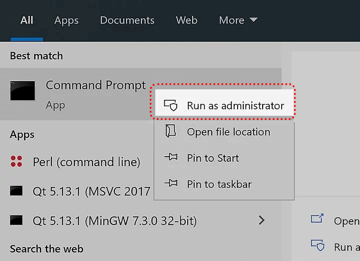Choose Open file location menu entry
This screenshot has height=261, width=360.
coord(228,132)
